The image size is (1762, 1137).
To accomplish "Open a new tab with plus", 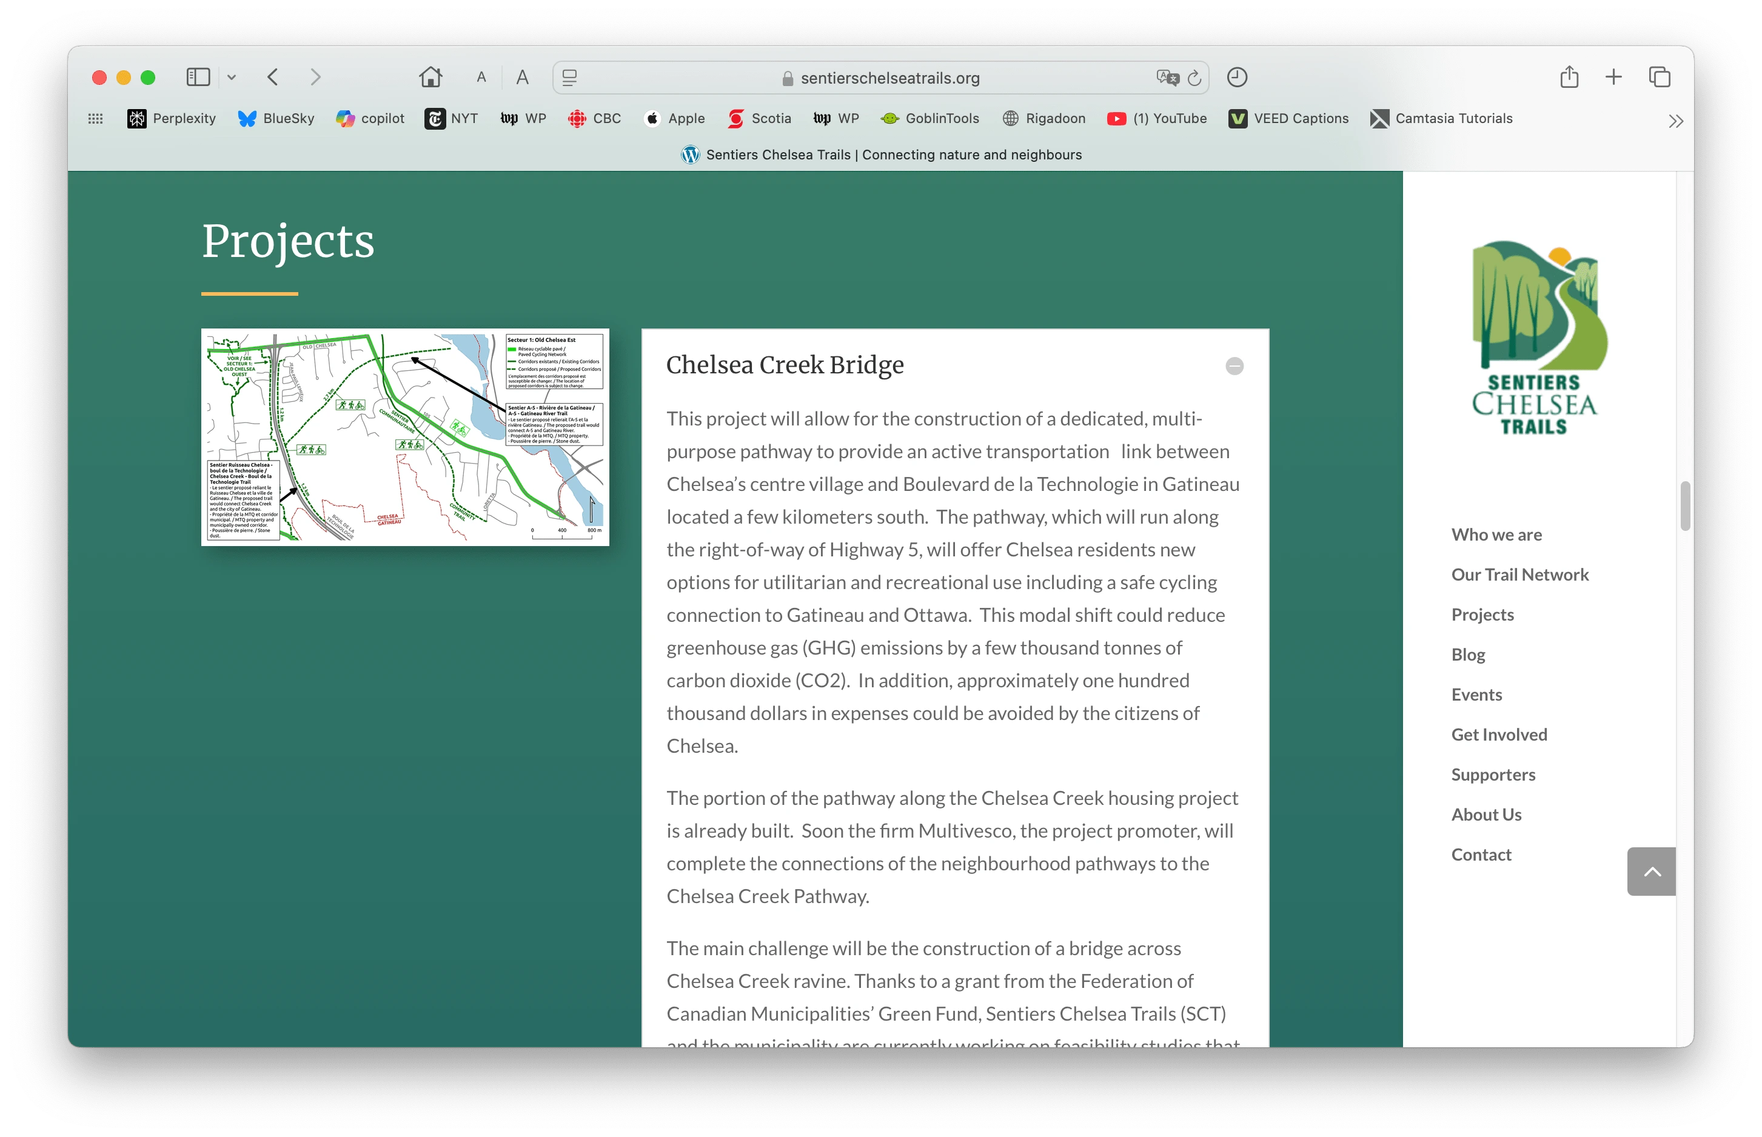I will (x=1613, y=78).
